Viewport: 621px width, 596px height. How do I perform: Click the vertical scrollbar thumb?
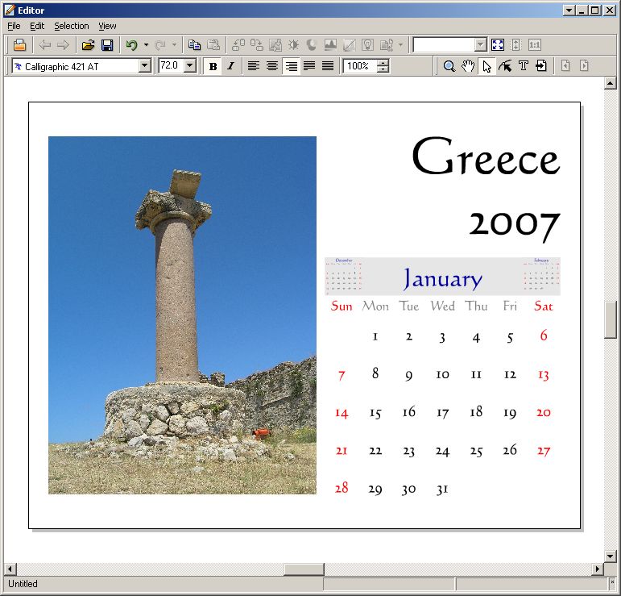tap(611, 320)
